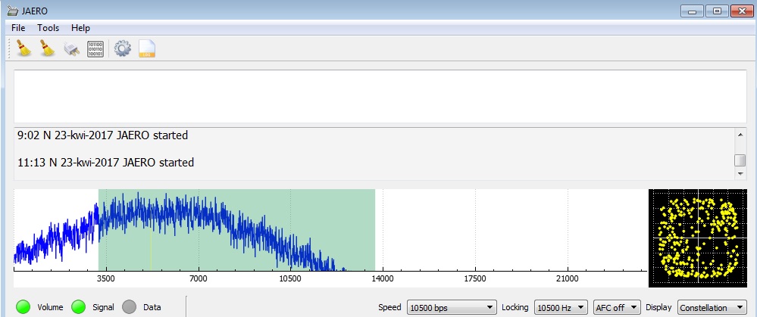Click the empty top text output area

coord(380,96)
